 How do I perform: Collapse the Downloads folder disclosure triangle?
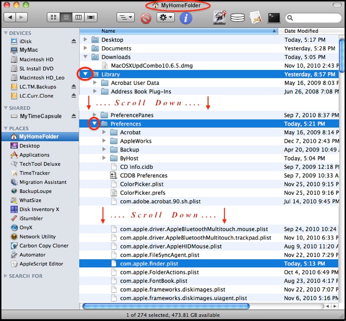[x=86, y=57]
